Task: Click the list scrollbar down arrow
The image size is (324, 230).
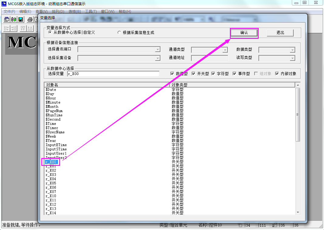Action: tap(298, 212)
